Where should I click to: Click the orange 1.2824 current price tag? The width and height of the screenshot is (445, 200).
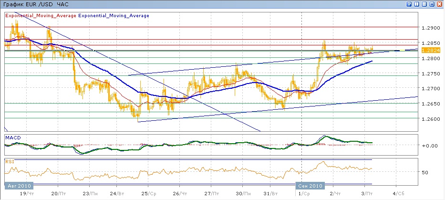tap(428, 50)
